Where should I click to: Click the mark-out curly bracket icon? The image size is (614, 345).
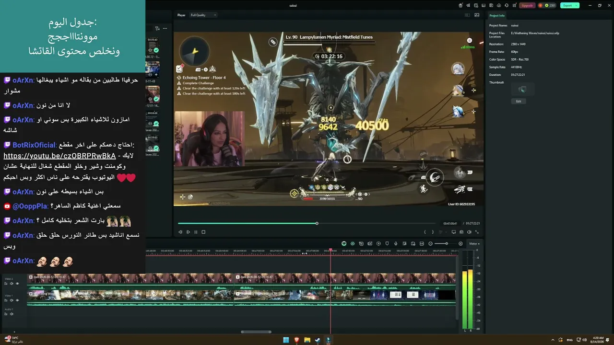[x=433, y=232]
